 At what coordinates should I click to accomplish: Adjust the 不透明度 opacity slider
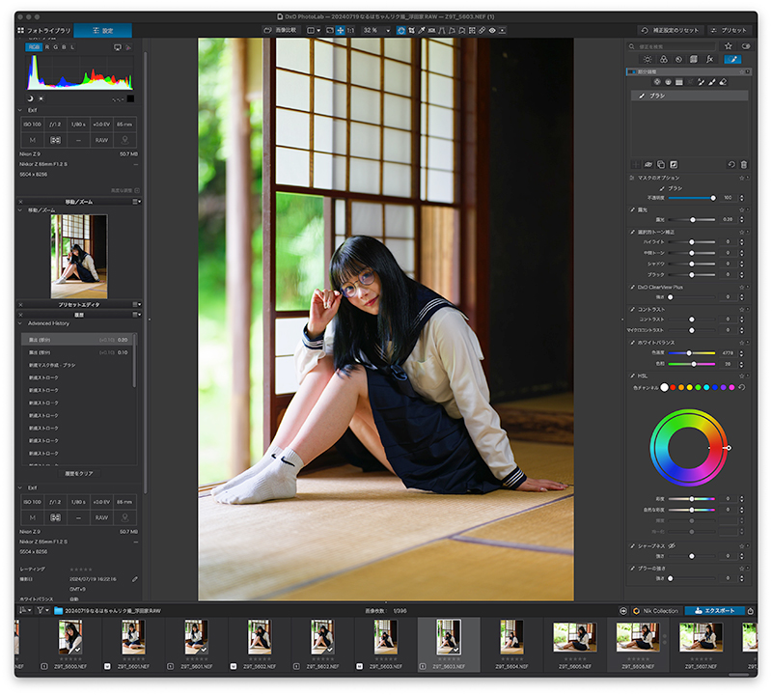[691, 198]
